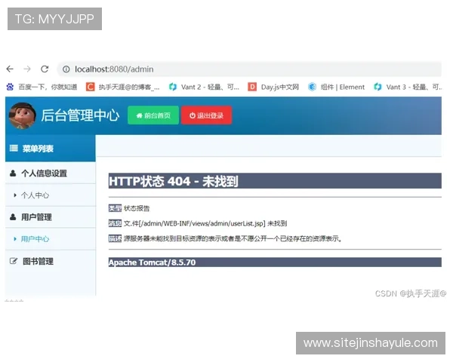The width and height of the screenshot is (453, 362).
Task: Click the 源服务器未能找到 description text
Action: tap(233, 239)
